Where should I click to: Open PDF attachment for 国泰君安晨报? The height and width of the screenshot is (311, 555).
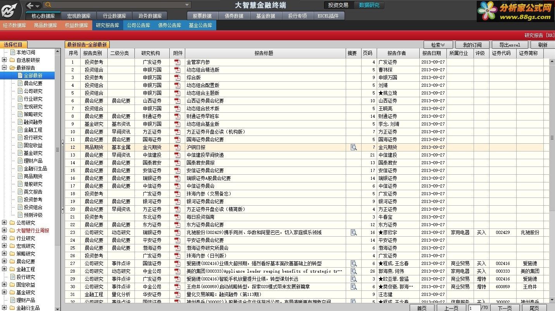coord(178,163)
